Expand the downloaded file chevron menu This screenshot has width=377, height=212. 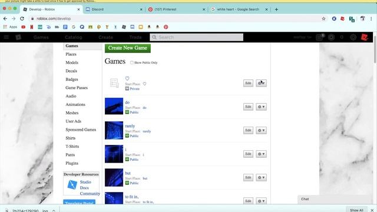pos(54,210)
